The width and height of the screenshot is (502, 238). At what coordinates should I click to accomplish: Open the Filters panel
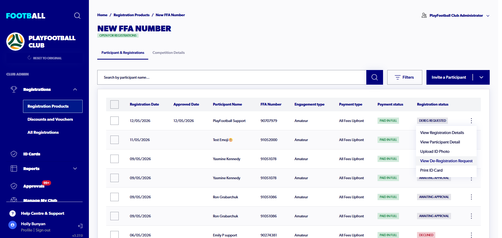tap(404, 77)
